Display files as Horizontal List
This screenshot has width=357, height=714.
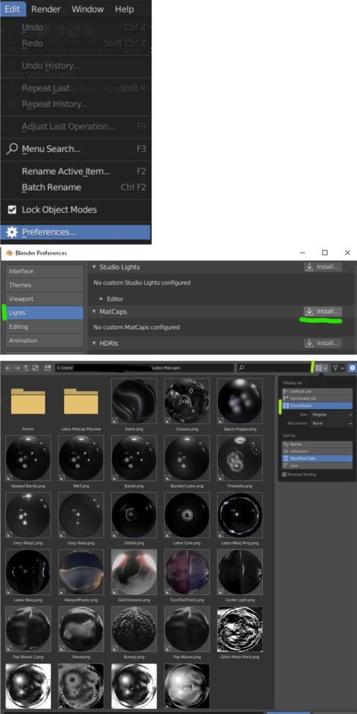[317, 398]
